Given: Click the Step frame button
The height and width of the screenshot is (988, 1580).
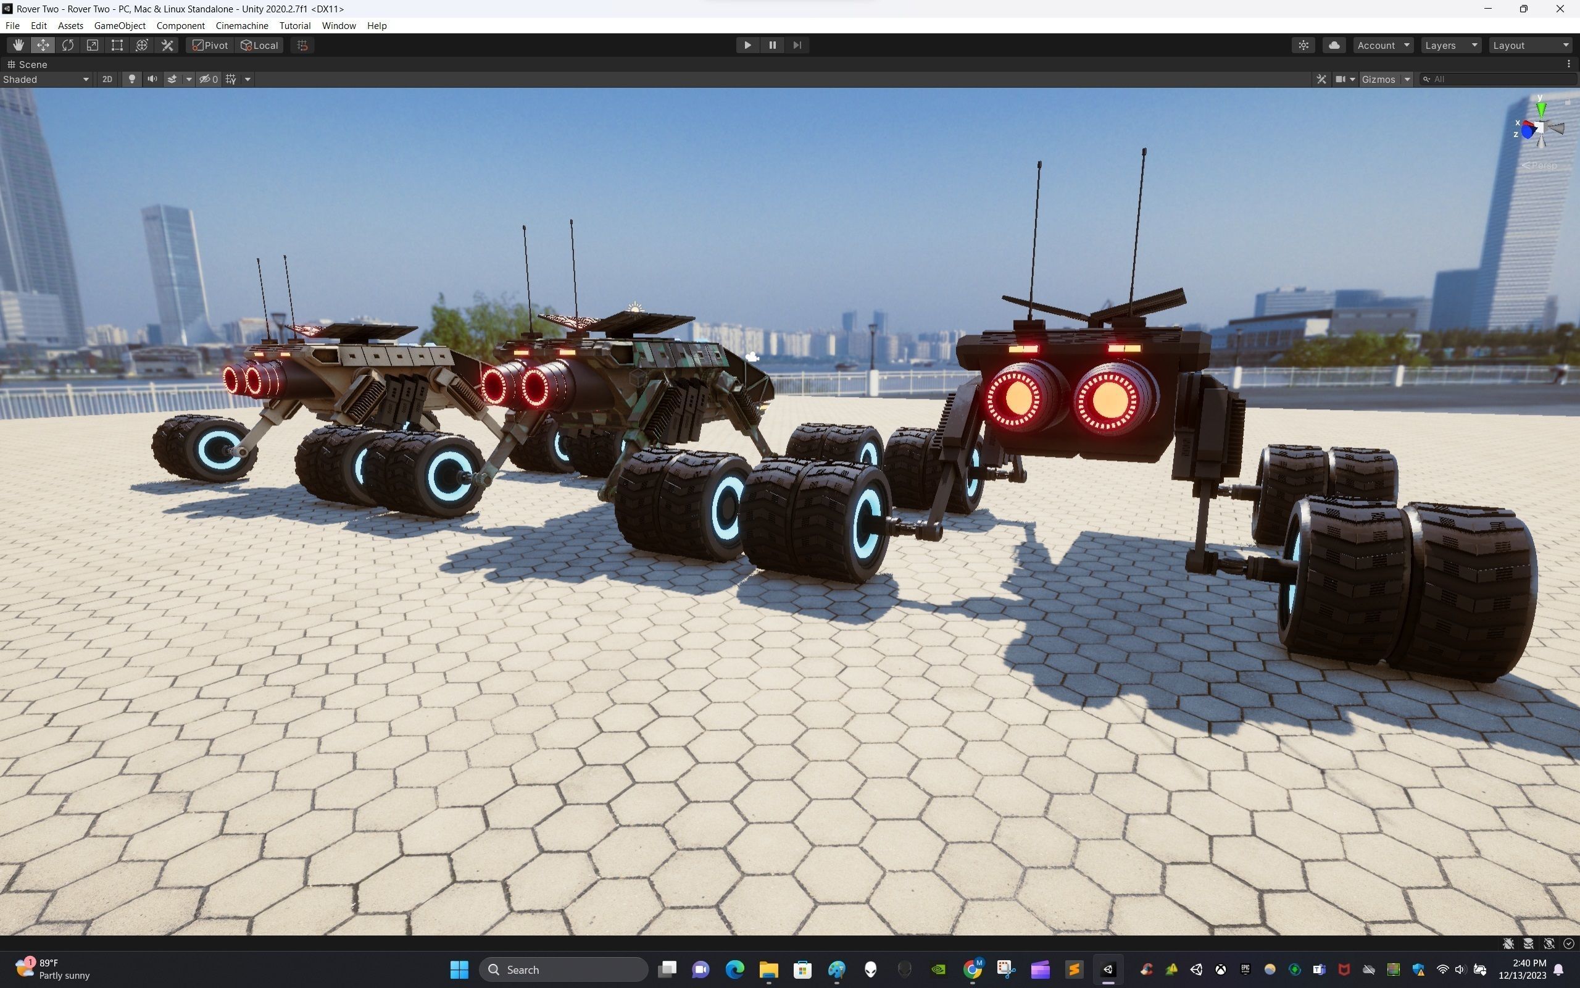Looking at the screenshot, I should [x=797, y=45].
